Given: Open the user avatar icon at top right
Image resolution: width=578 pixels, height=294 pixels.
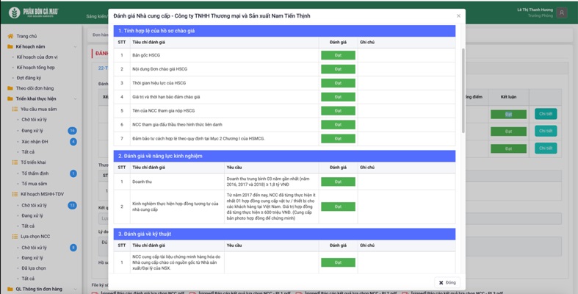Looking at the screenshot, I should 562,13.
